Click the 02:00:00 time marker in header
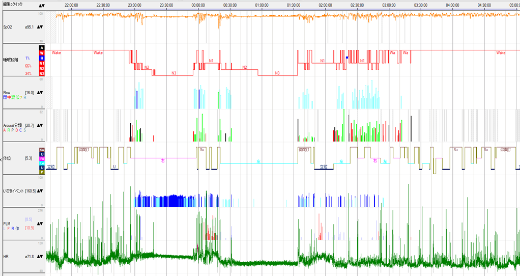This screenshot has height=276, width=520. click(325, 5)
